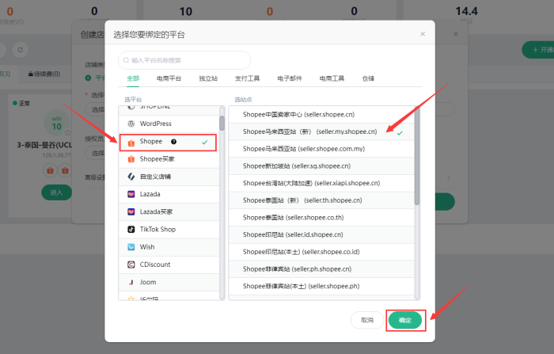Select the radio button in 创建店铺 dialog
The height and width of the screenshot is (354, 554).
point(88,78)
